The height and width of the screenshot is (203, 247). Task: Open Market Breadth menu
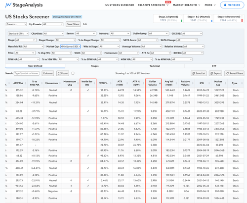click(186, 5)
